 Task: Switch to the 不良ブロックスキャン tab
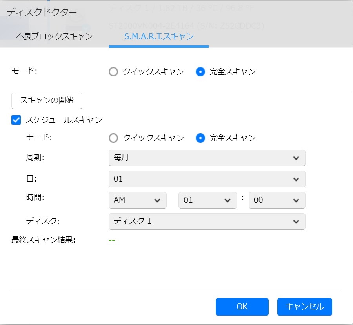(54, 36)
